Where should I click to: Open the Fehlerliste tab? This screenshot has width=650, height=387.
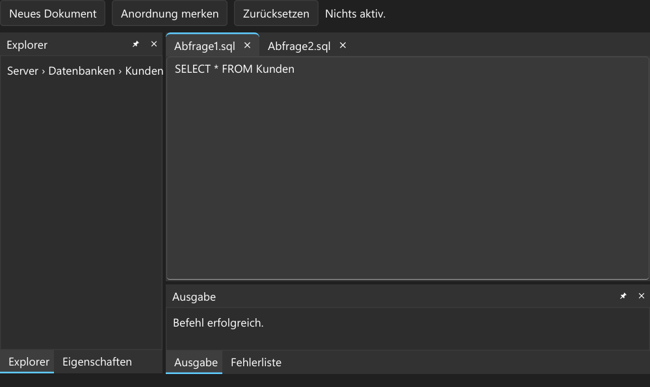click(x=255, y=362)
